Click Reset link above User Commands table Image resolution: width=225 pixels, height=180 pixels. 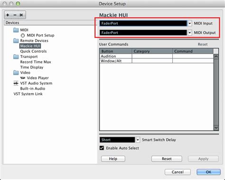[x=203, y=44]
